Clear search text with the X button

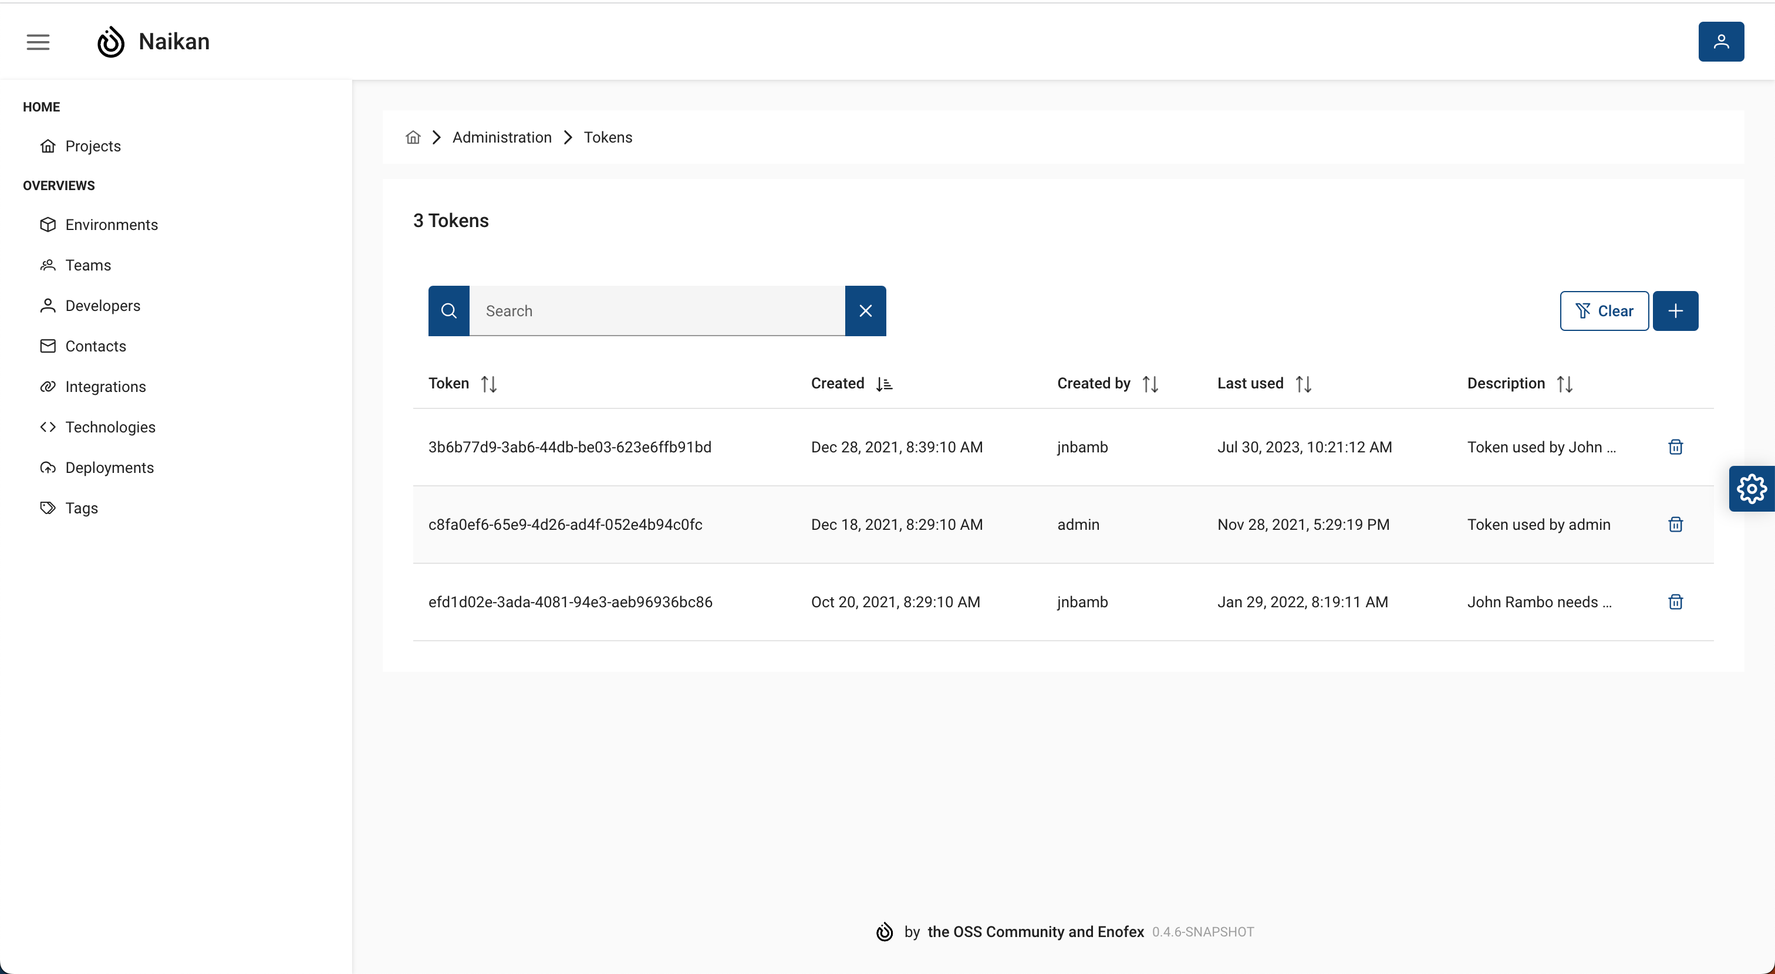pos(865,310)
